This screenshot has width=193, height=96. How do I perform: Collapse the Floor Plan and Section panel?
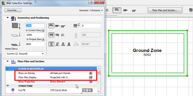(x=8, y=61)
